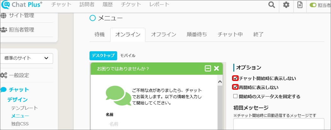This screenshot has width=331, height=130.
Task: Click the scroll up arrow in chat preview
Action: 220,82
